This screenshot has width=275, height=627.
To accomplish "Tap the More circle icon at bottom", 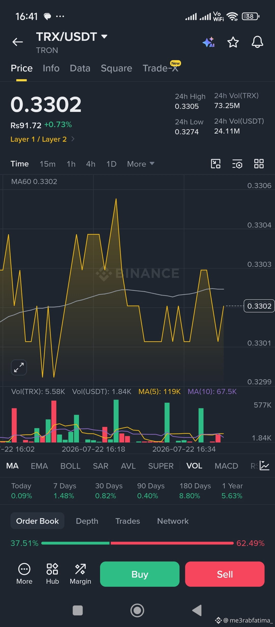I will click(x=24, y=574).
